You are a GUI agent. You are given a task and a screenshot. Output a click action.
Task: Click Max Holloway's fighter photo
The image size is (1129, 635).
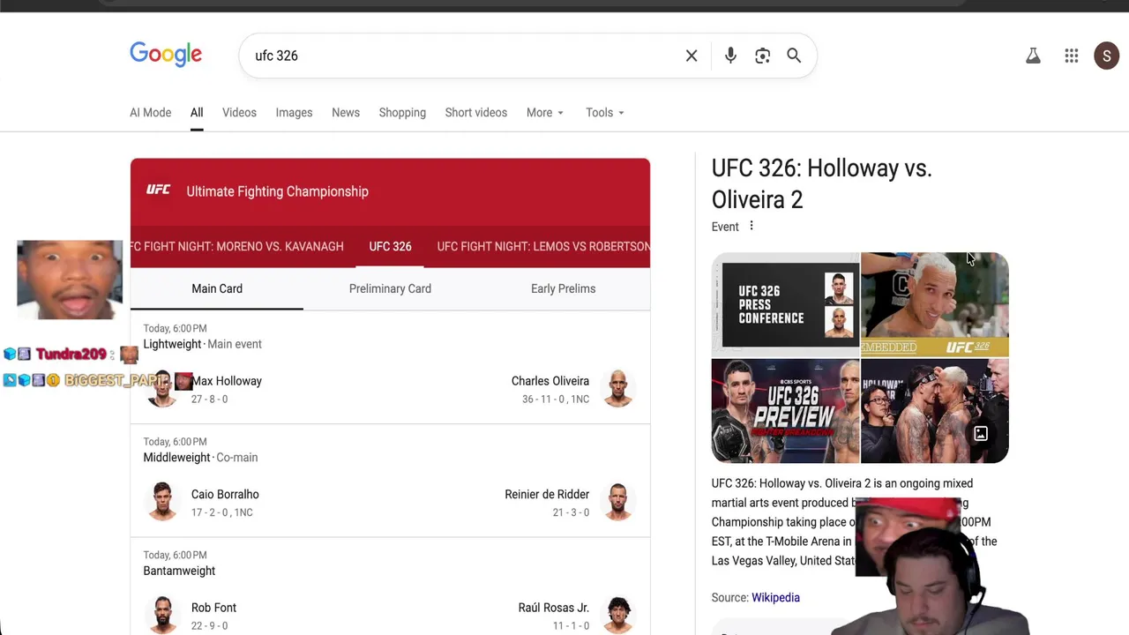pyautogui.click(x=162, y=389)
